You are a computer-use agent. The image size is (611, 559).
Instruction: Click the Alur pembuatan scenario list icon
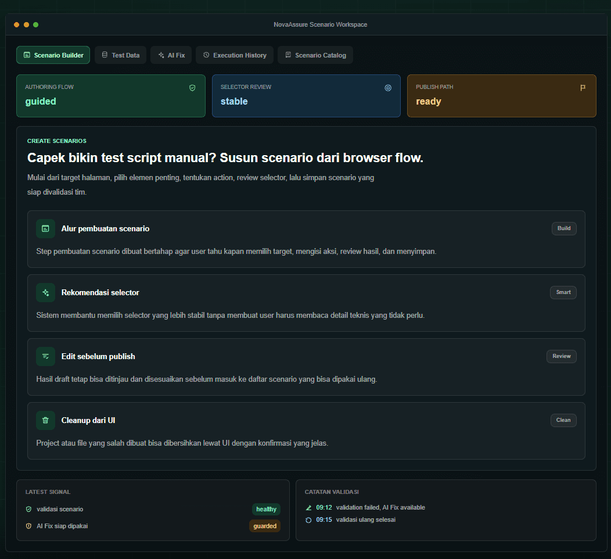click(45, 228)
